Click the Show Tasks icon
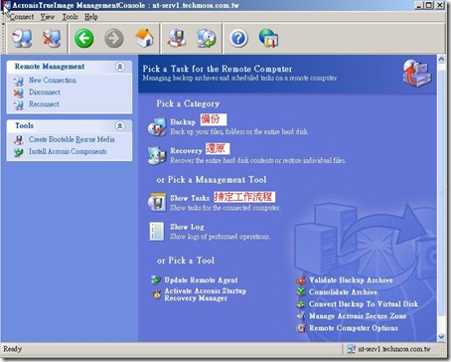This screenshot has height=362, width=451. [157, 202]
